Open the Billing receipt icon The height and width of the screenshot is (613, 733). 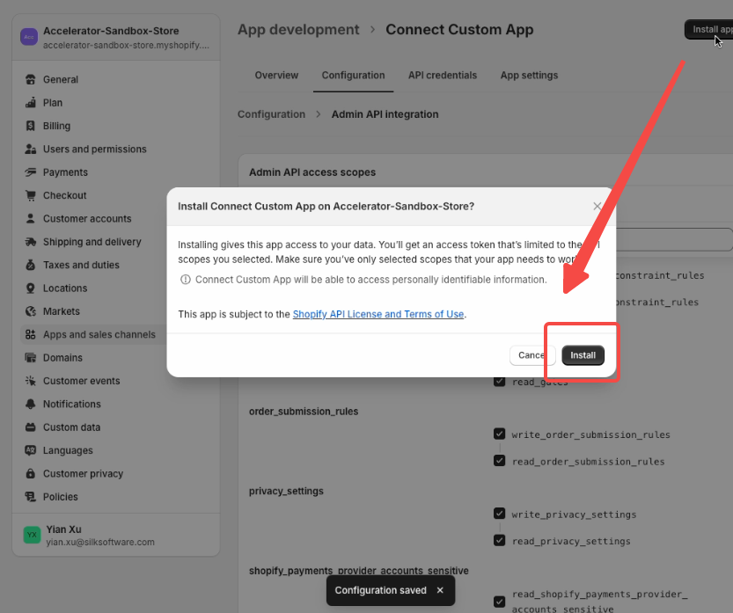(x=31, y=126)
